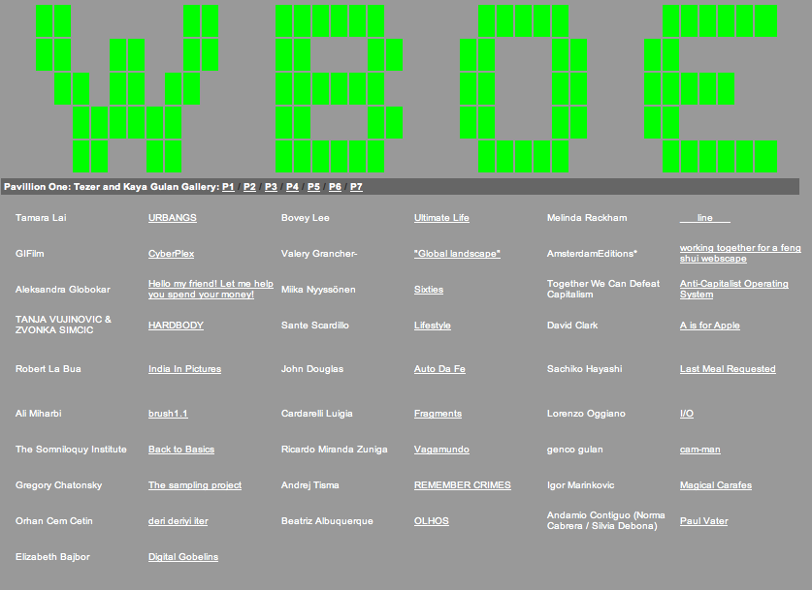Open the brush1.1 link

click(x=168, y=414)
